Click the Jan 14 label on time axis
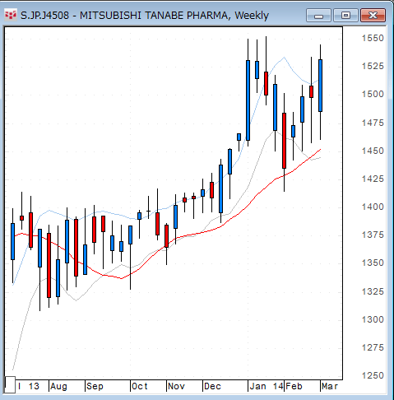Screen dimensions: 394x400 [x=267, y=387]
